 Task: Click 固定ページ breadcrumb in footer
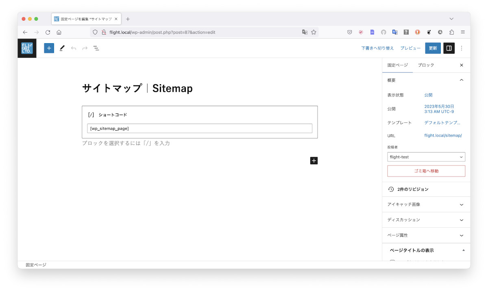(36, 265)
